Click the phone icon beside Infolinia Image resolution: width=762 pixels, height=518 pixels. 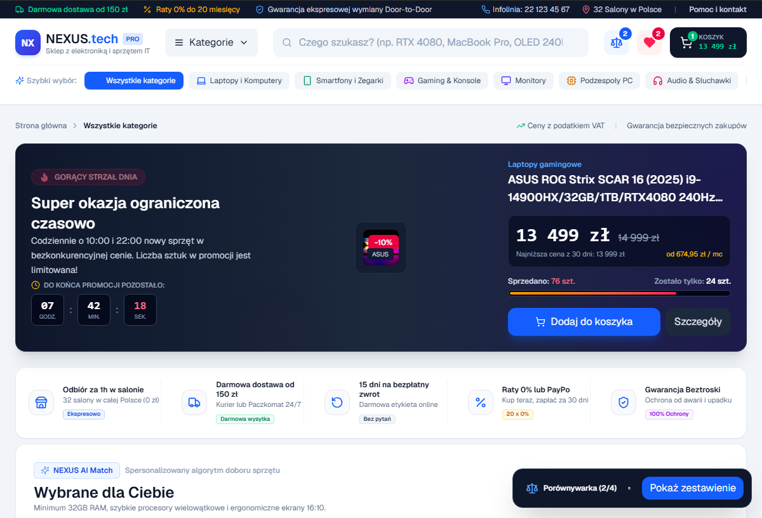[486, 10]
